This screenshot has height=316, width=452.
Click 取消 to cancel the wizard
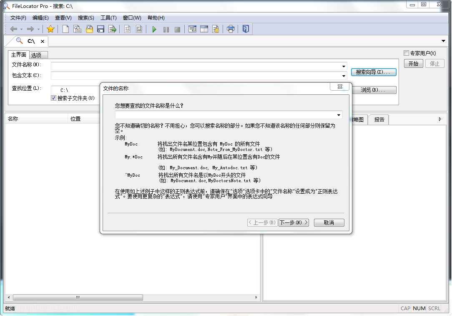pyautogui.click(x=329, y=222)
